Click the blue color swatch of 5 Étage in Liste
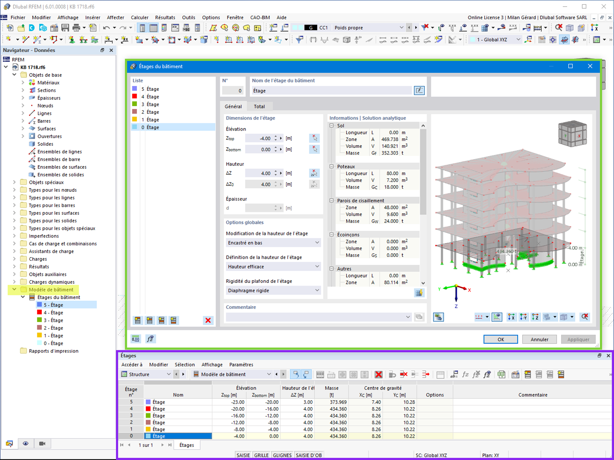The image size is (614, 460). (134, 89)
